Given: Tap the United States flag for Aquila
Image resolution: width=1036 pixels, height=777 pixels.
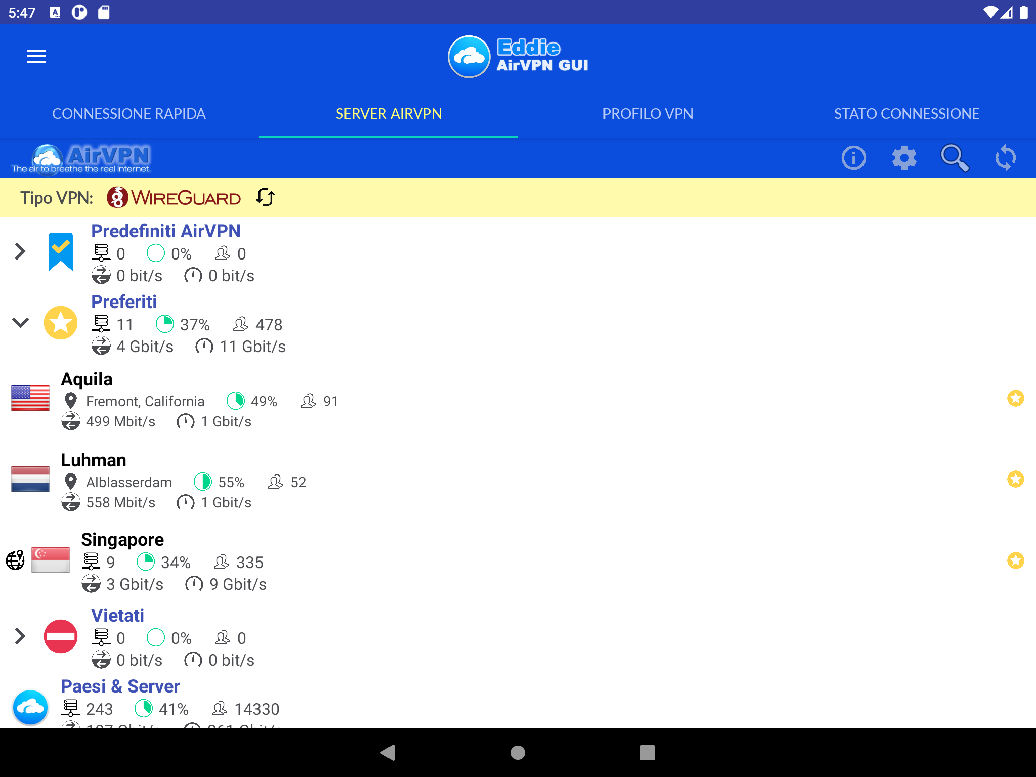Looking at the screenshot, I should [30, 399].
